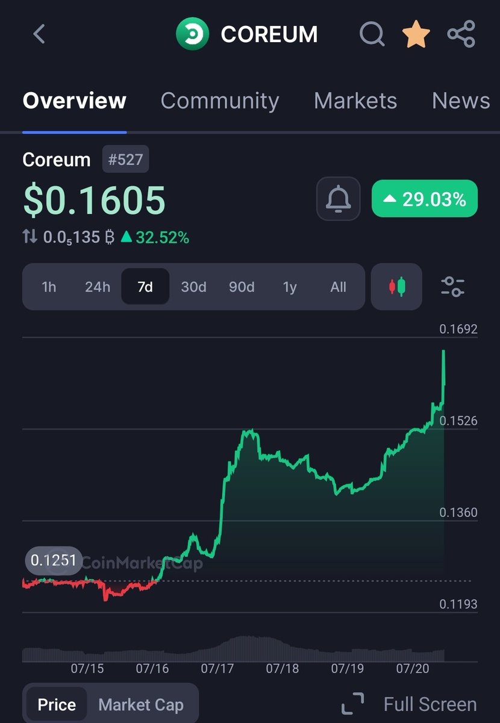Open the Markets tab
500x723 pixels.
pyautogui.click(x=355, y=101)
